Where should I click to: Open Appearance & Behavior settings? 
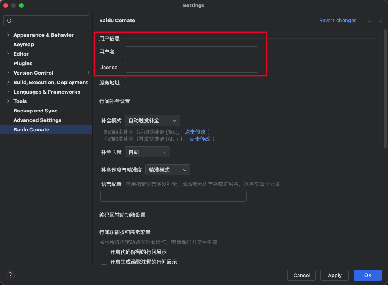pos(43,35)
